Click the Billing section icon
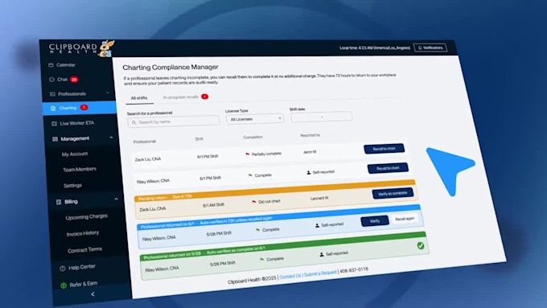 click(x=59, y=202)
